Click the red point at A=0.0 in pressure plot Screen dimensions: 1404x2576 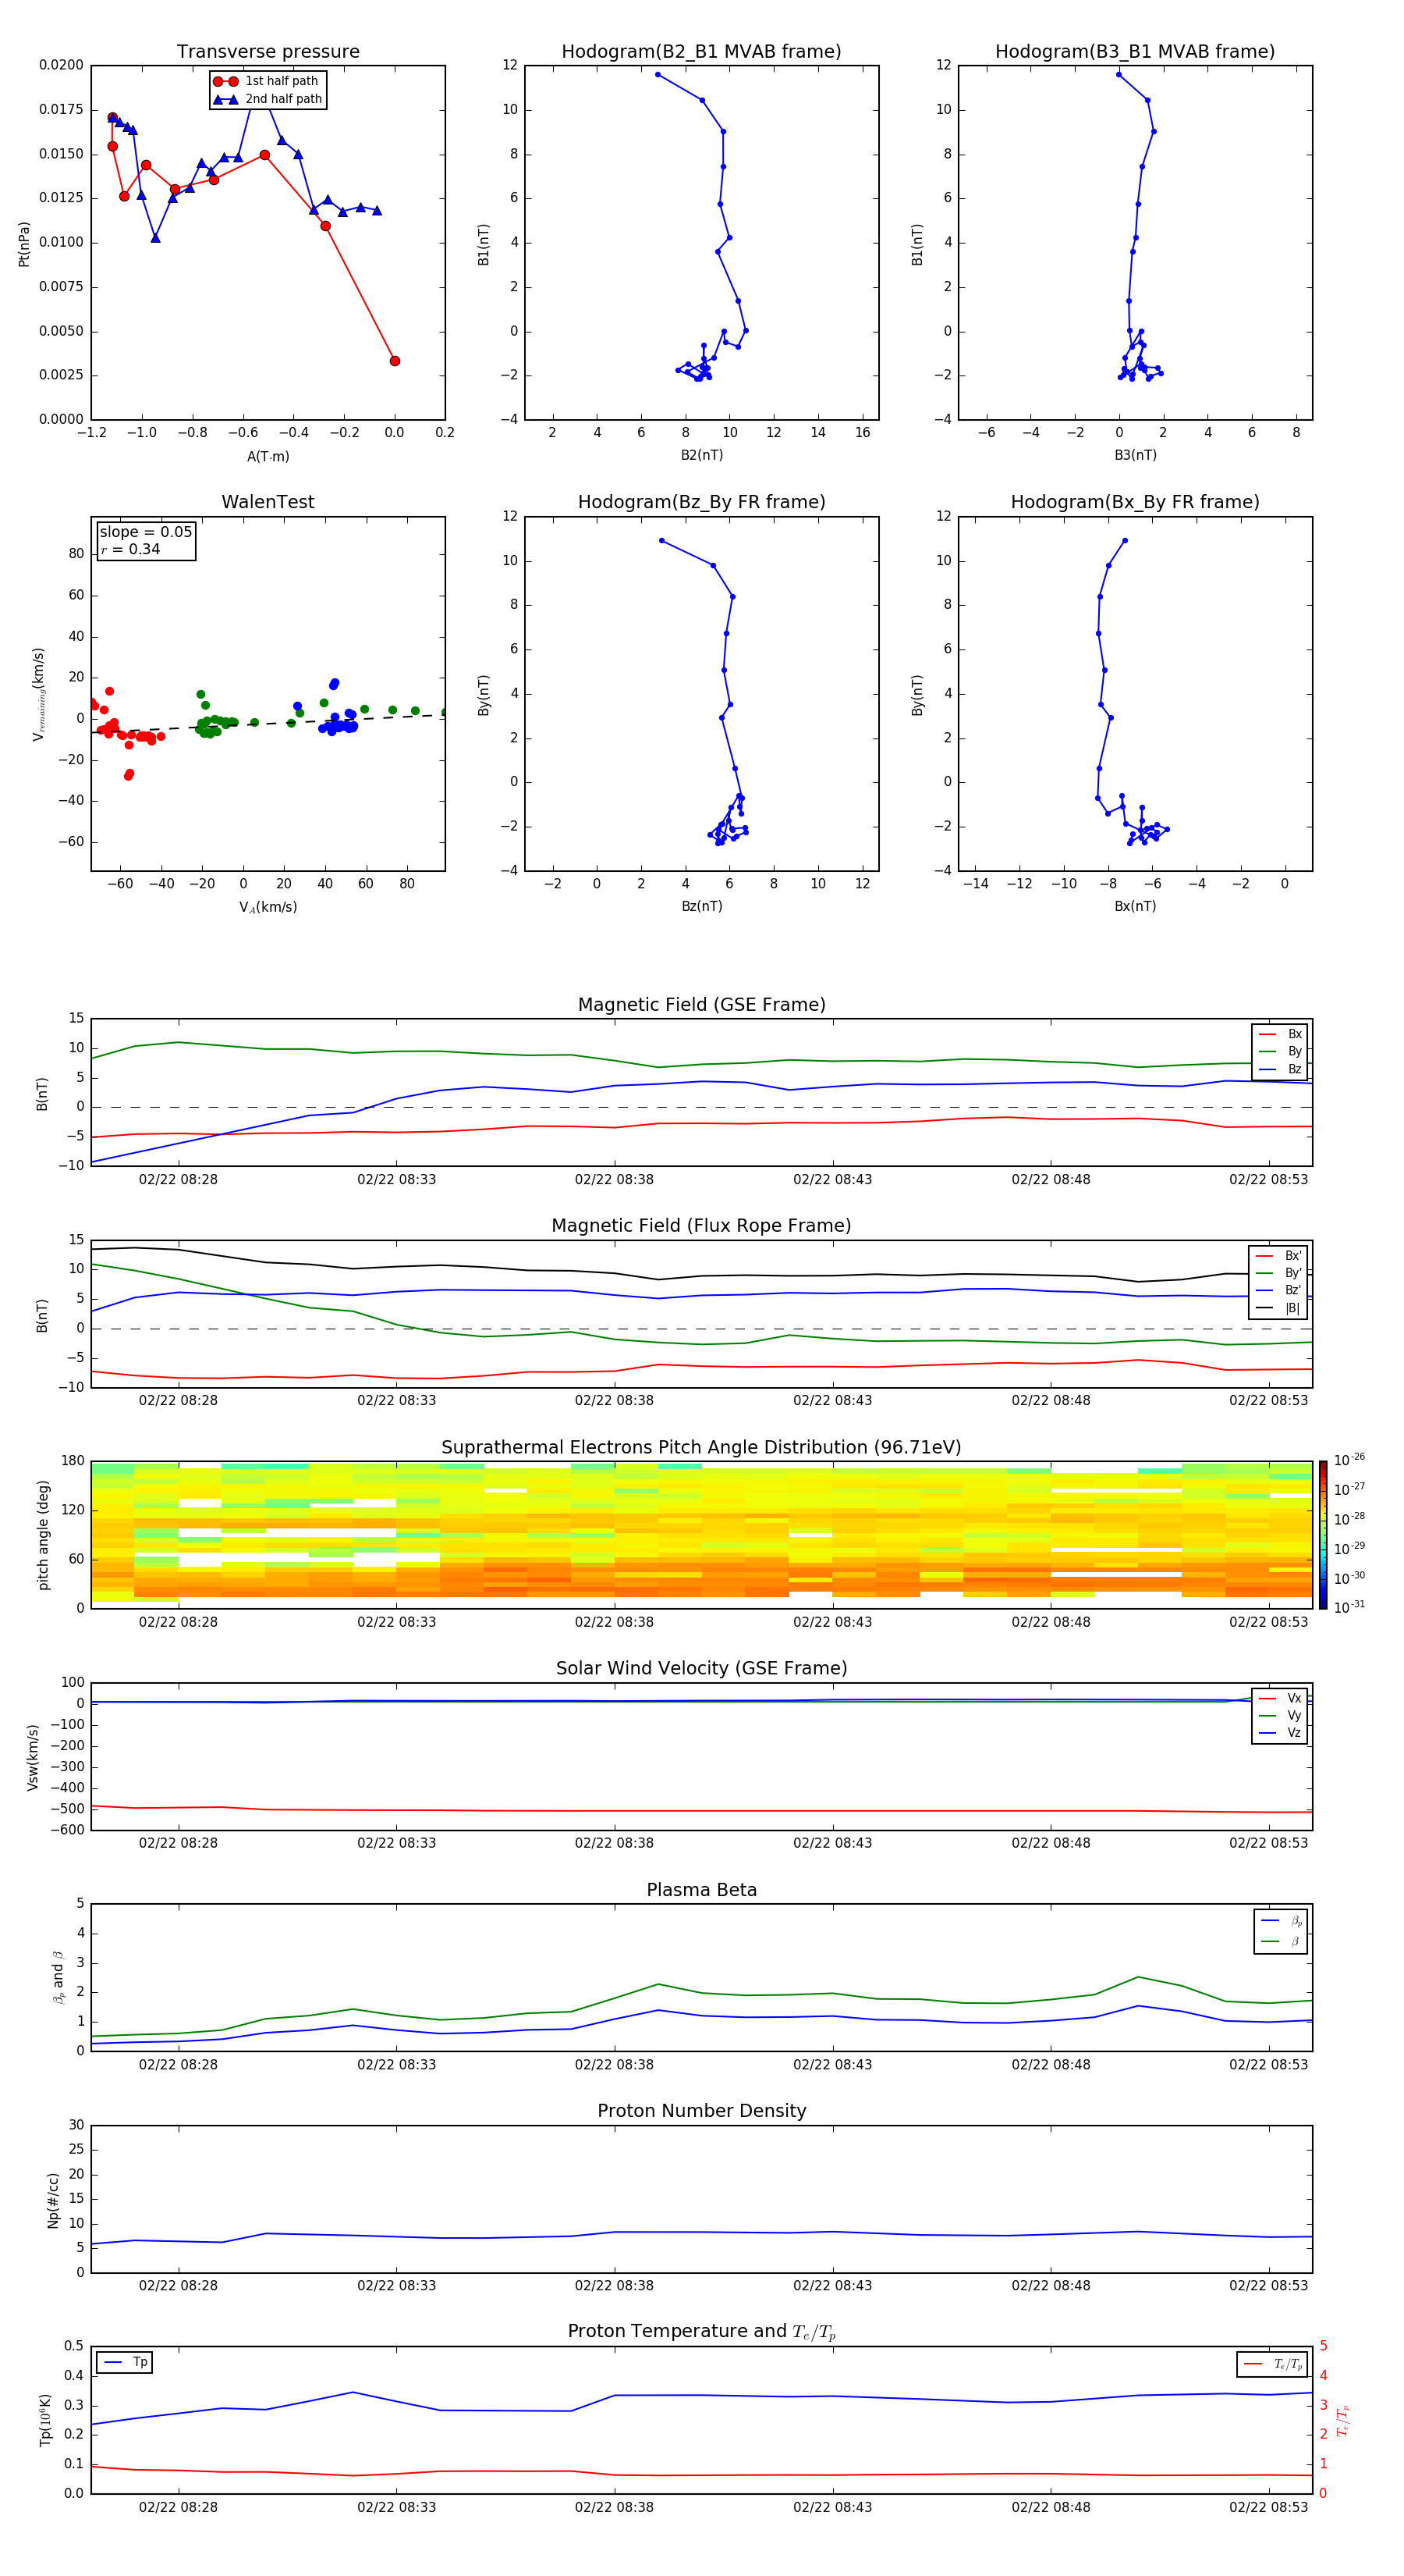395,361
